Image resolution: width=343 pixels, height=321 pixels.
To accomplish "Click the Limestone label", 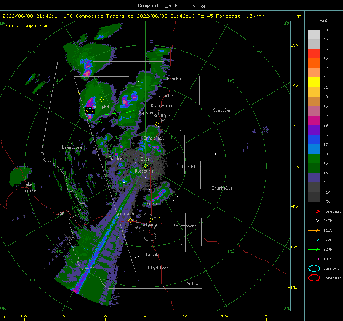I will click(72, 147).
